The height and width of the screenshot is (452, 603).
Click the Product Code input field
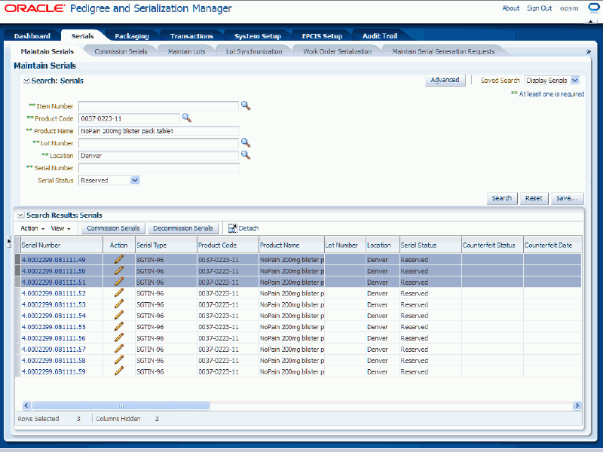point(129,118)
